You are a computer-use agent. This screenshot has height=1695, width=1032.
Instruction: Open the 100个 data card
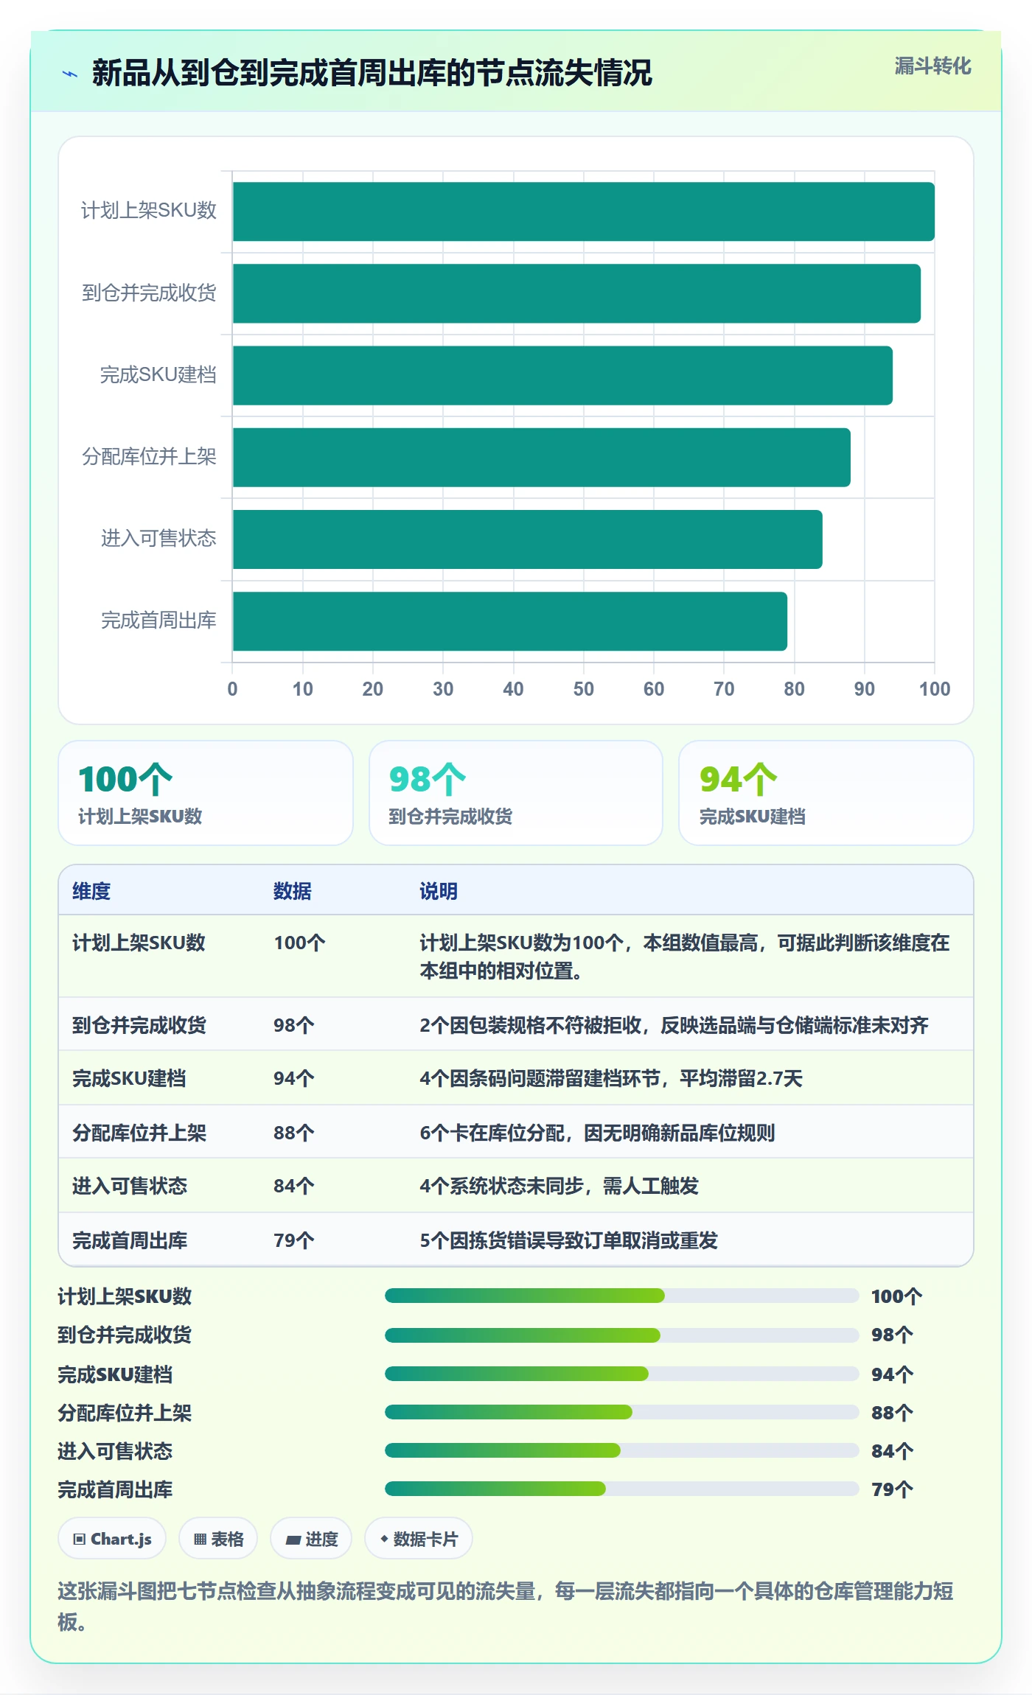(206, 793)
